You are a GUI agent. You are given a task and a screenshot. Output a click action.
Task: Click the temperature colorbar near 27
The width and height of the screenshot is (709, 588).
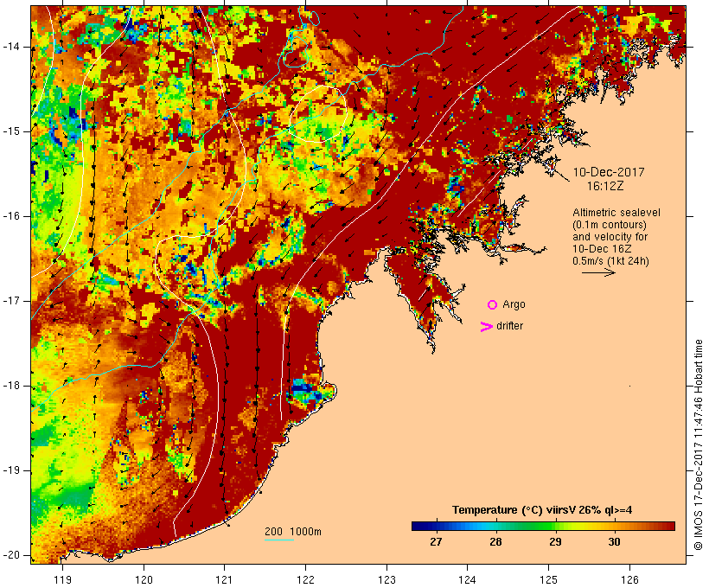tap(436, 526)
